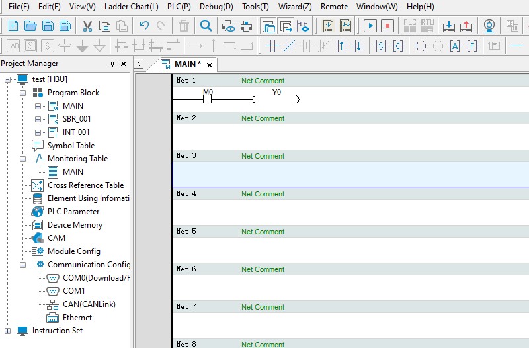Expand the INT_001 interrupt node

(38, 132)
